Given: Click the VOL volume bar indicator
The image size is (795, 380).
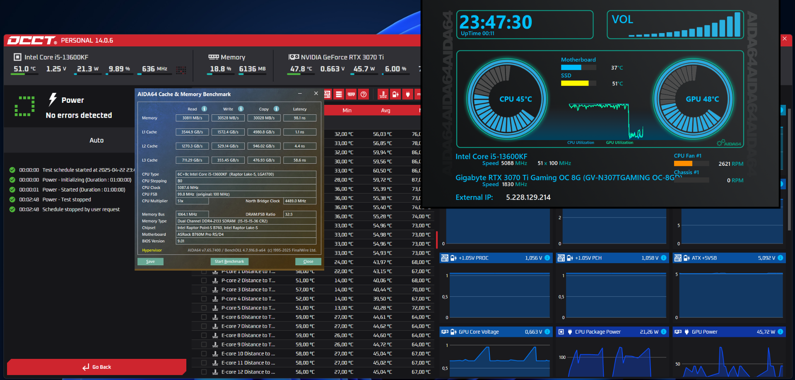Looking at the screenshot, I should pyautogui.click(x=684, y=24).
